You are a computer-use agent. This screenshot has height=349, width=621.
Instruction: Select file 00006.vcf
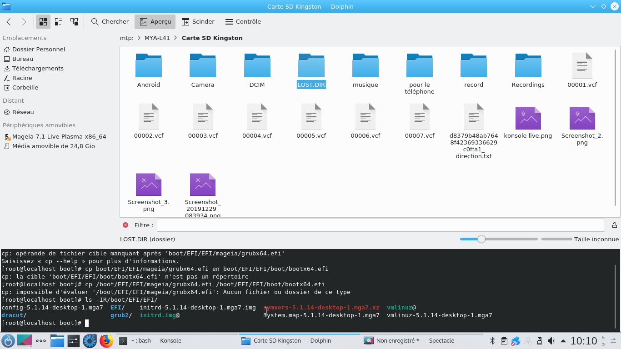[x=366, y=121]
